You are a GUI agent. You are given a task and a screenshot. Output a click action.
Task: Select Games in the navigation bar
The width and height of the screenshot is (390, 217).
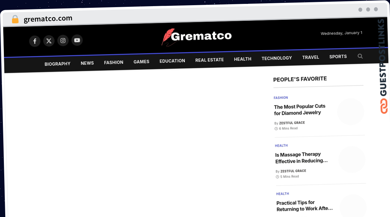(x=141, y=62)
